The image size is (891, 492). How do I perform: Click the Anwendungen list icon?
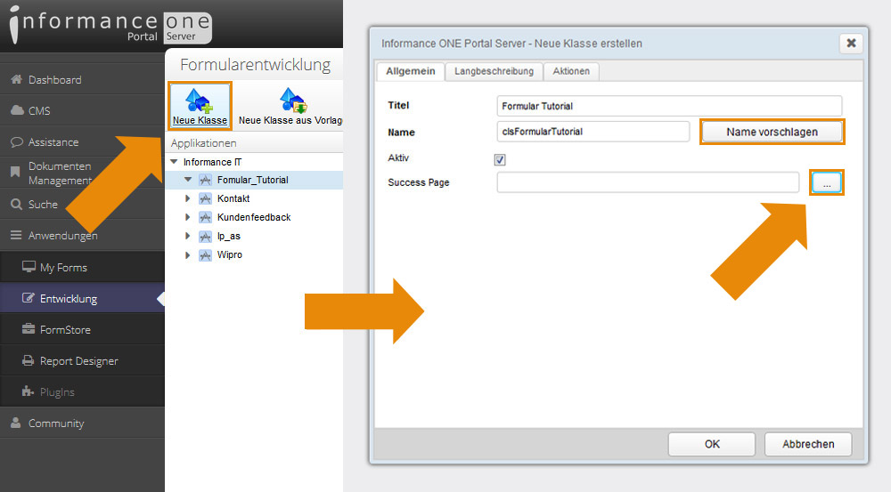[16, 235]
